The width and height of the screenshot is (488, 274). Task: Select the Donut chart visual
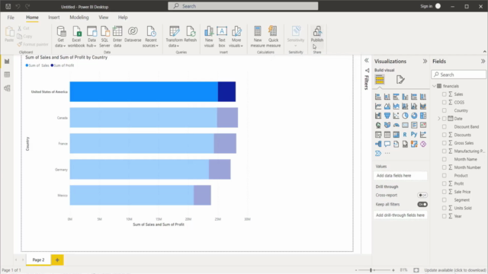coord(414,116)
